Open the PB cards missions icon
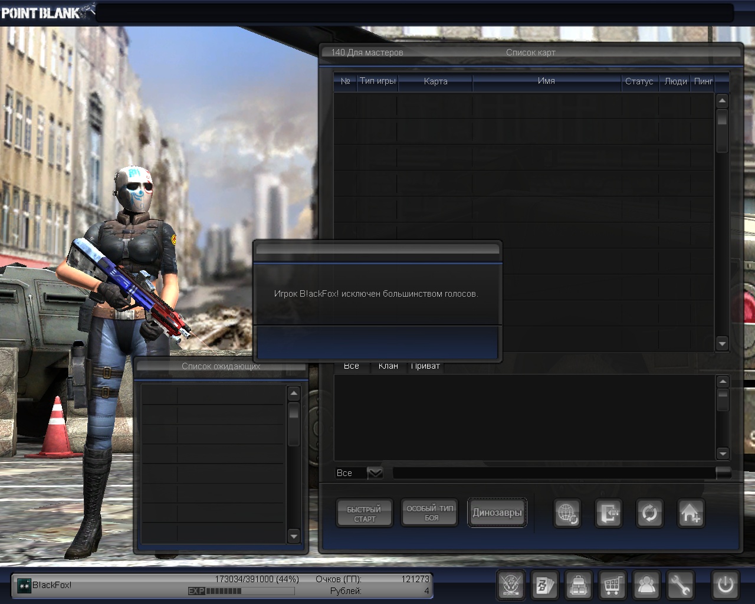This screenshot has height=604, width=755. [544, 585]
